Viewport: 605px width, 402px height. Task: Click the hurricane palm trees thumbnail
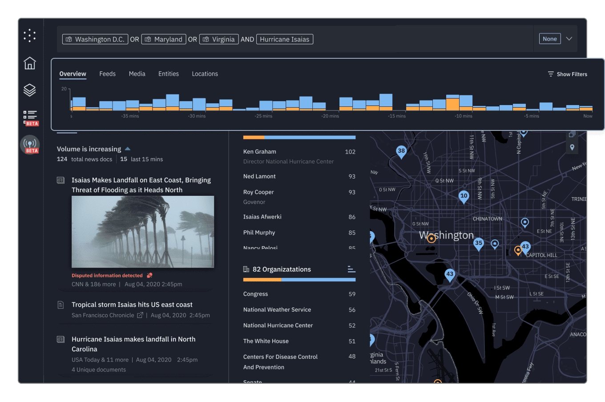[143, 231]
